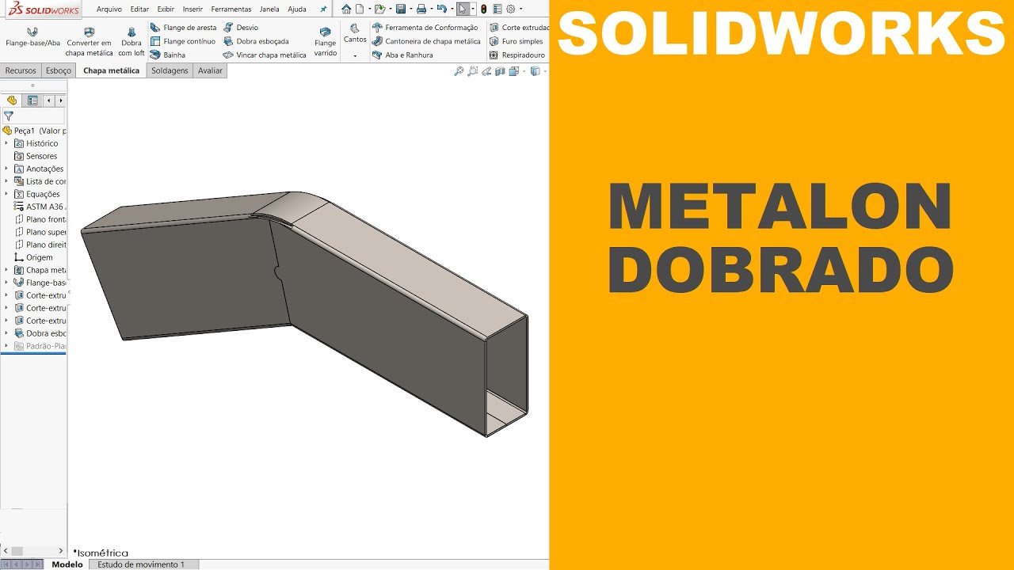The image size is (1014, 570).
Task: Click the Flange de aresta tool
Action: coord(183,28)
